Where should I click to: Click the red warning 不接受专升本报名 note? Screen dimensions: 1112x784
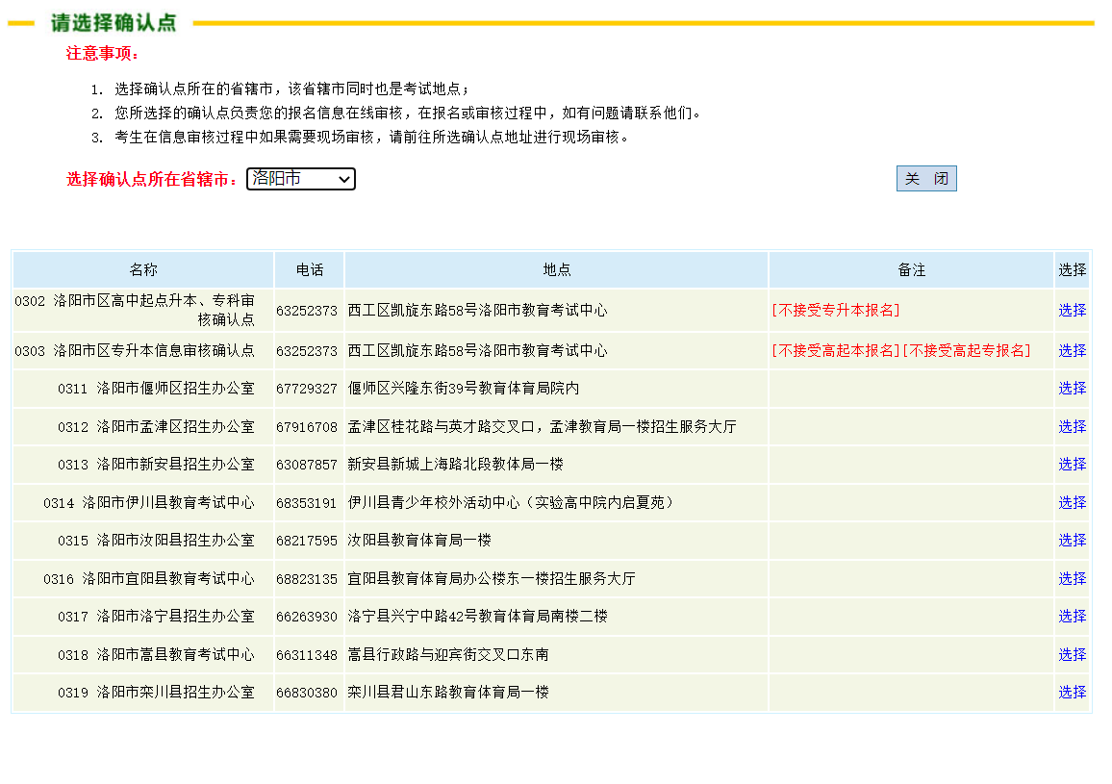point(836,310)
